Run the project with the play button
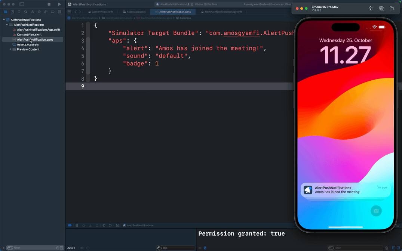 [59, 4]
